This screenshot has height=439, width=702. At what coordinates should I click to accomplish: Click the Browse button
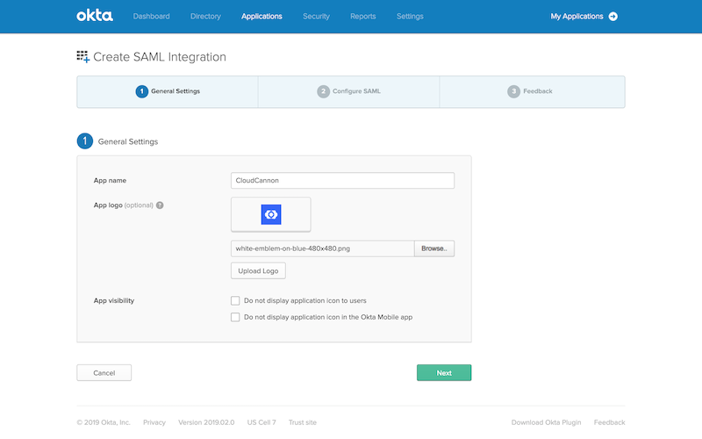tap(434, 248)
